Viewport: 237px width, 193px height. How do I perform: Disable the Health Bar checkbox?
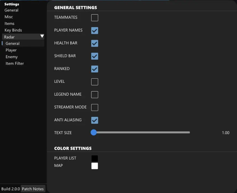(95, 43)
